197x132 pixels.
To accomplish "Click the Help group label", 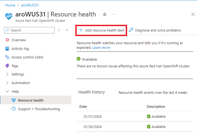I will (15, 92).
